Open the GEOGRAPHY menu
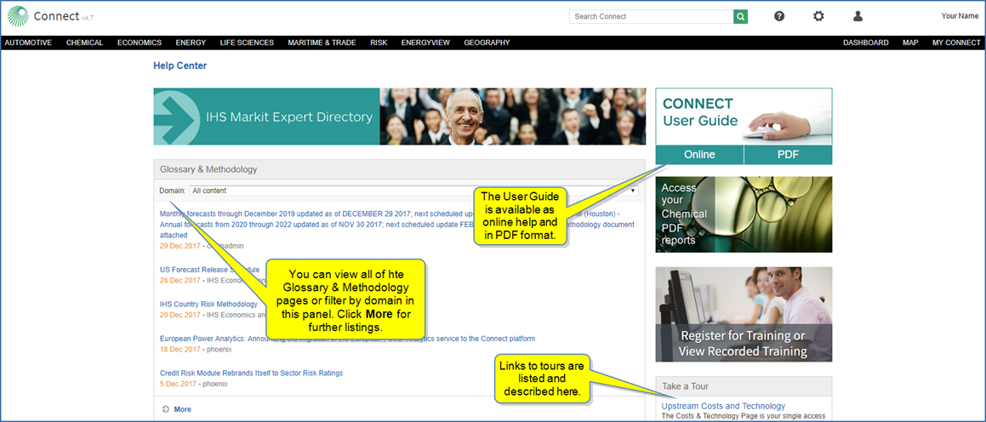Screen dimensions: 986x422 (x=487, y=43)
